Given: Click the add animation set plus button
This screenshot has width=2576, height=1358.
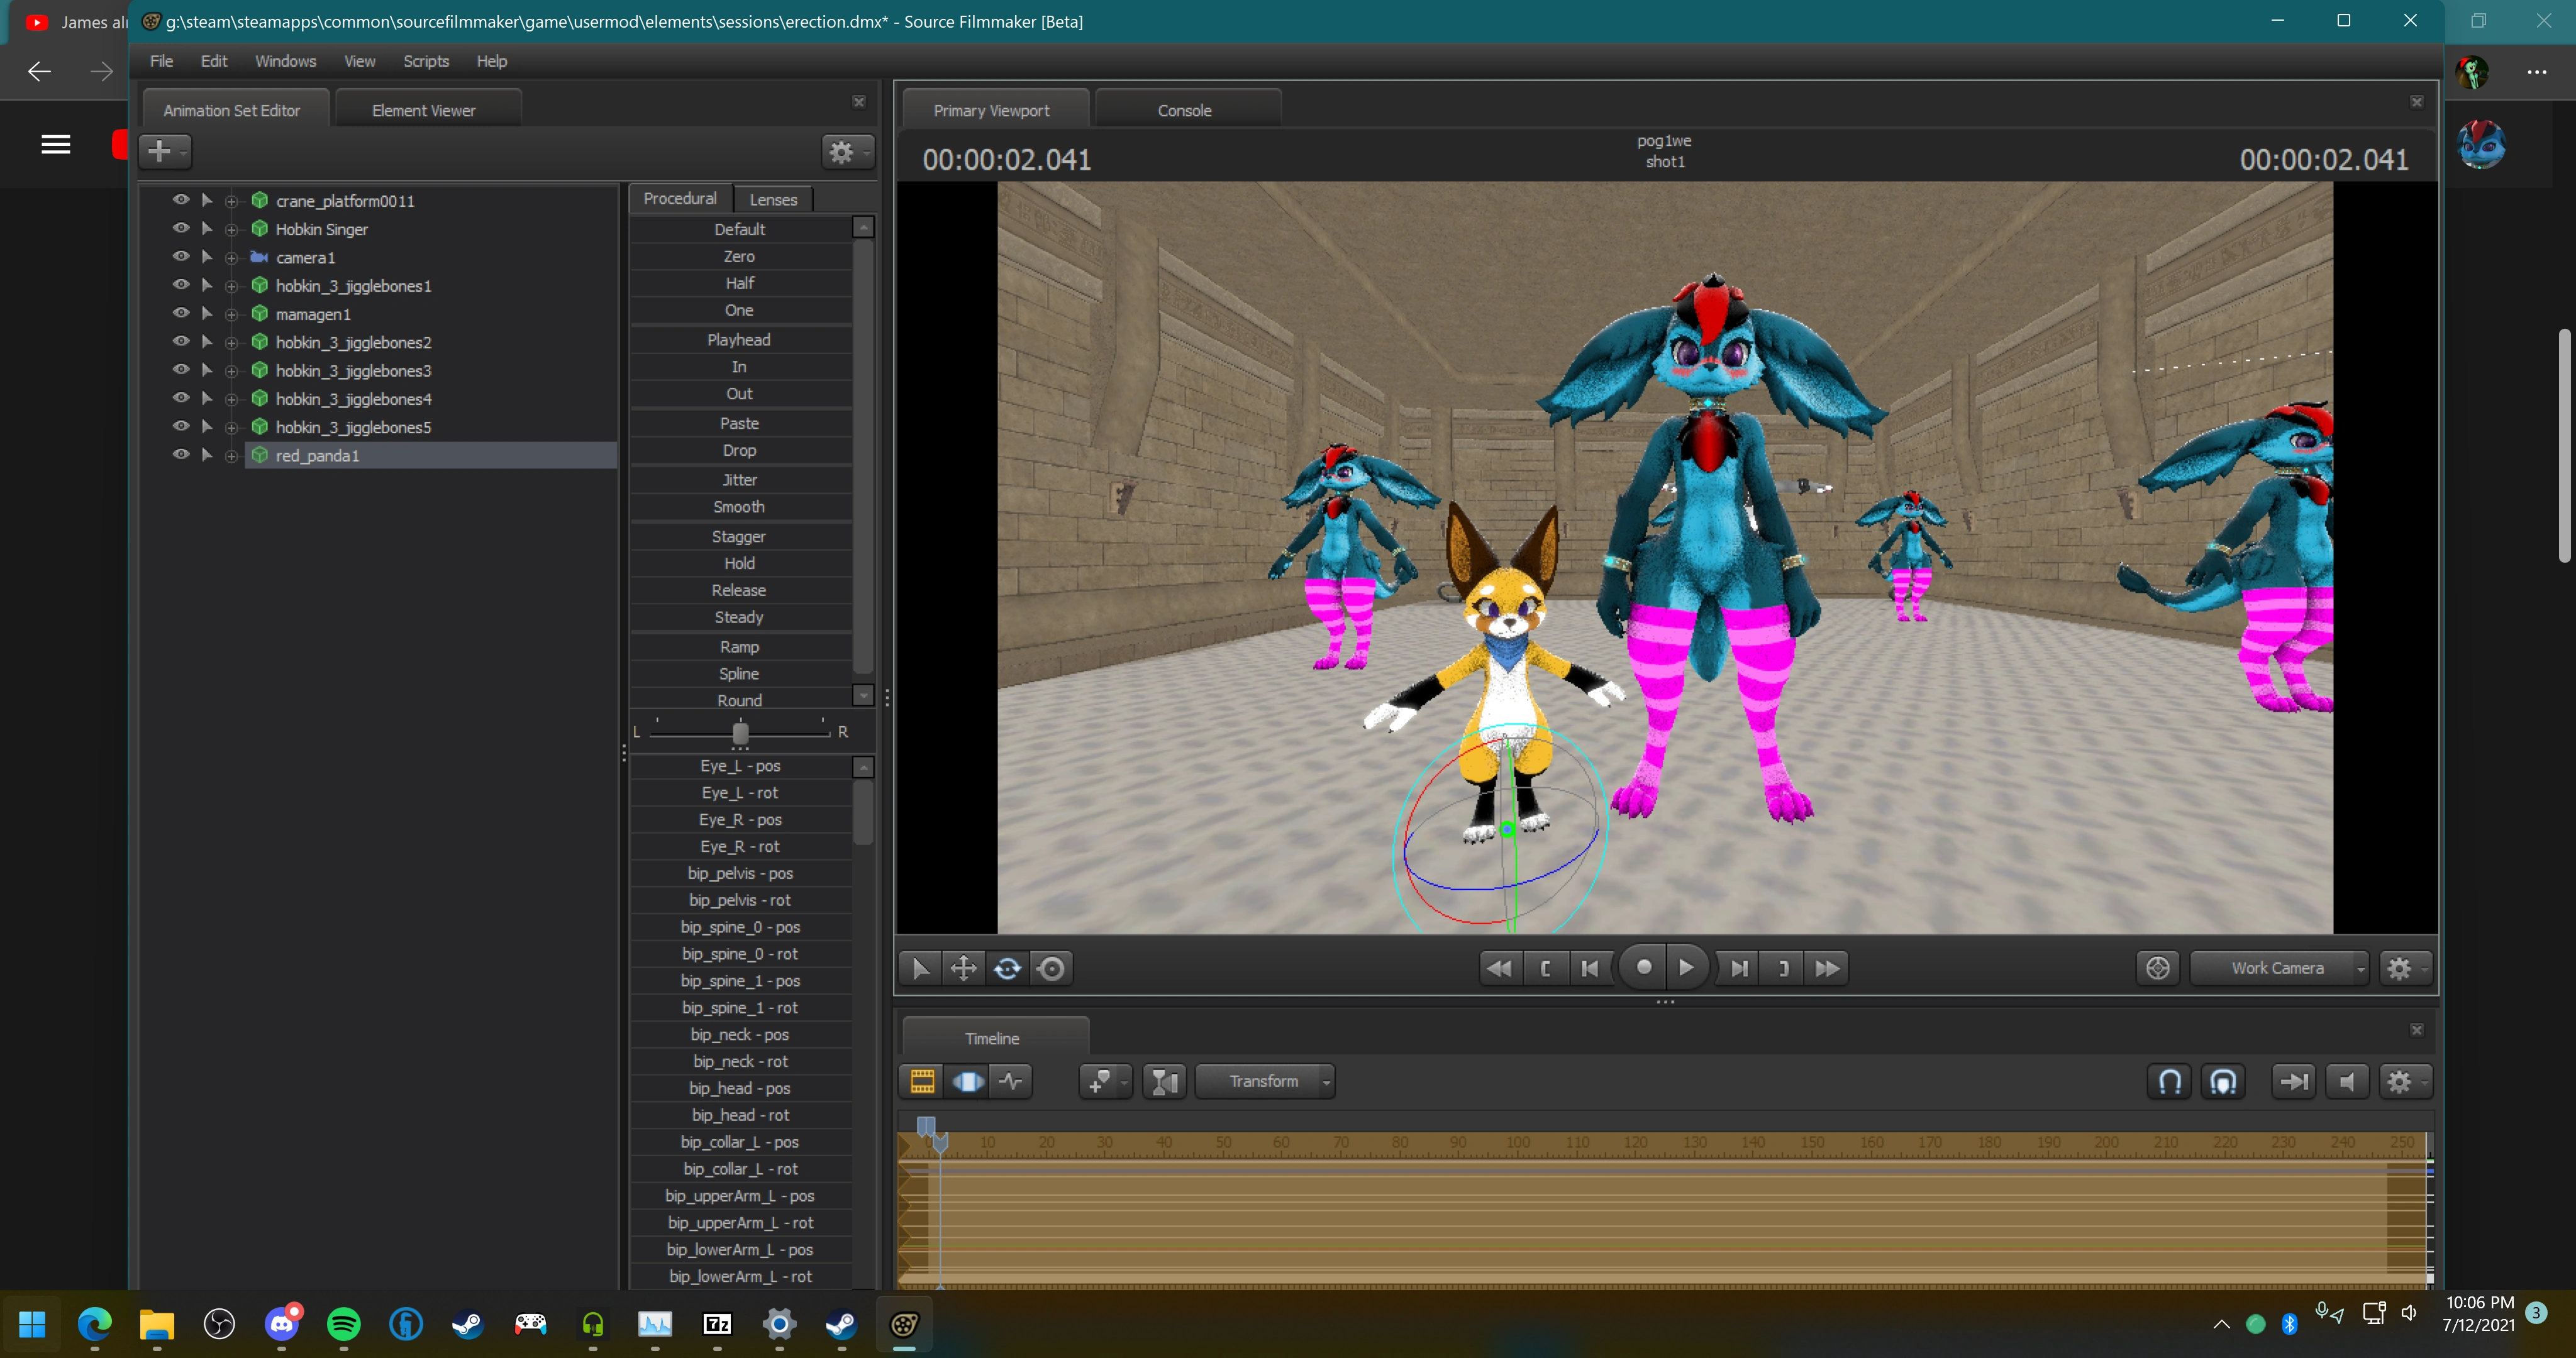Looking at the screenshot, I should coord(159,151).
